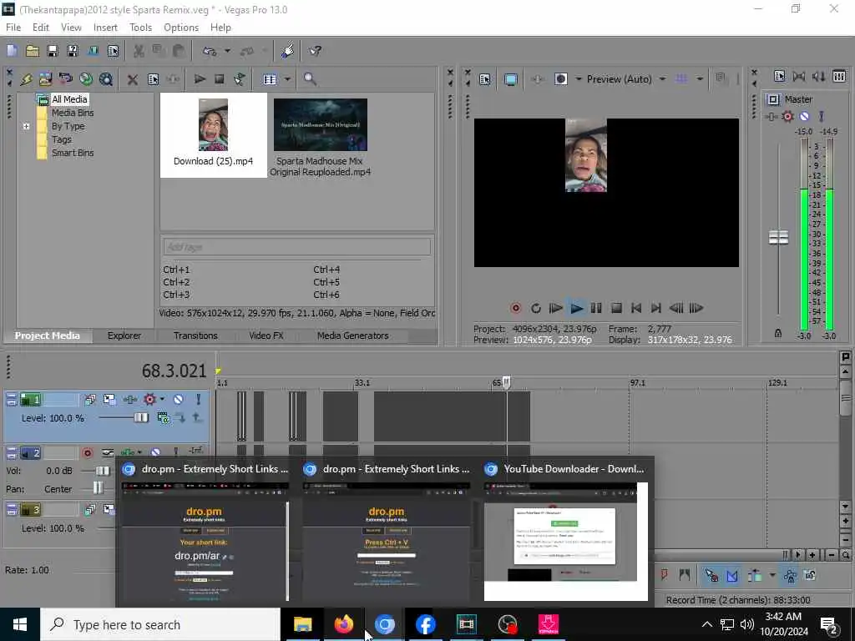Start media preview in Project Media toolbar
The image size is (855, 641).
tap(200, 79)
